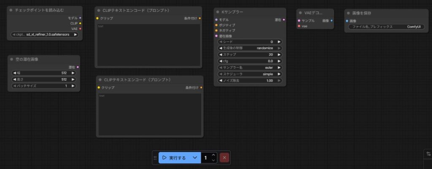Expand the chevron next to 実行する button
This screenshot has width=432, height=169.
point(194,158)
